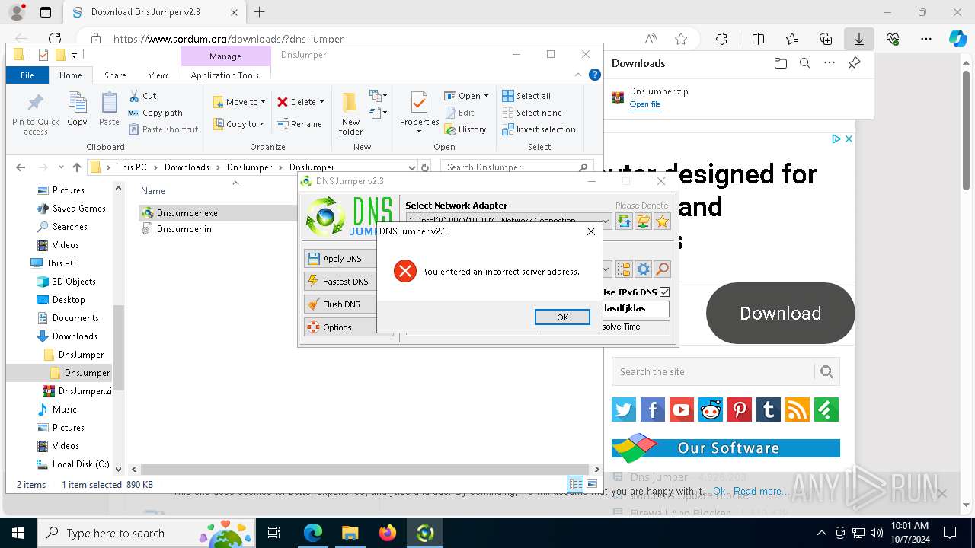This screenshot has height=548, width=975.
Task: Click Pin to Quick access icon
Action: [x=35, y=115]
